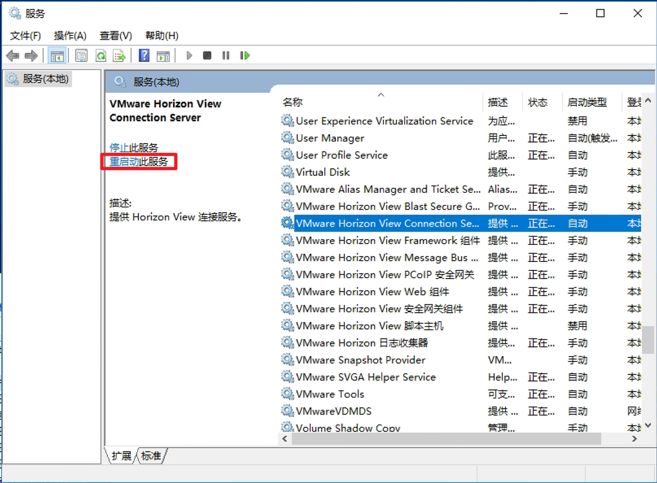The width and height of the screenshot is (657, 483).
Task: Click the gear icon for VMwareVDMDS
Action: point(288,411)
